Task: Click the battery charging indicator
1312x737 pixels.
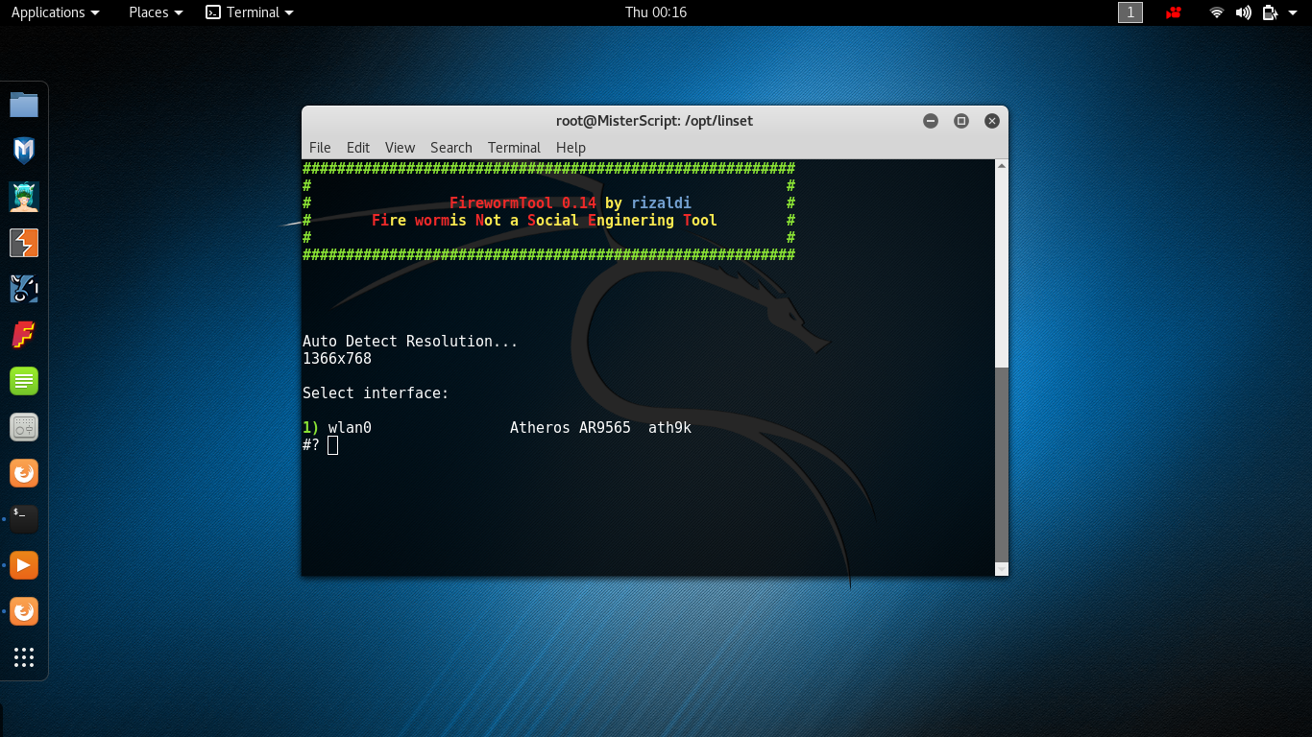Action: pyautogui.click(x=1270, y=12)
